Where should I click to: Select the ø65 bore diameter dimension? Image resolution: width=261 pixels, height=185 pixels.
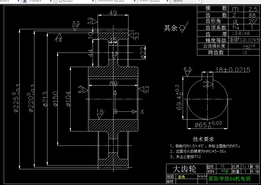pyautogui.click(x=208, y=125)
